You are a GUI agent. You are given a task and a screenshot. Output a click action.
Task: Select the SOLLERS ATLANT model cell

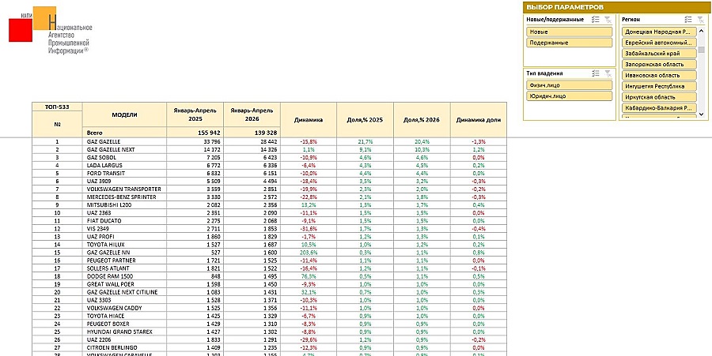(x=124, y=268)
